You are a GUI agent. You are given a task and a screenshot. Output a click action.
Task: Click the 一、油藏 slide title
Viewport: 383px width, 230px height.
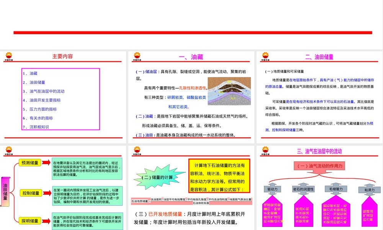pyautogui.click(x=191, y=57)
